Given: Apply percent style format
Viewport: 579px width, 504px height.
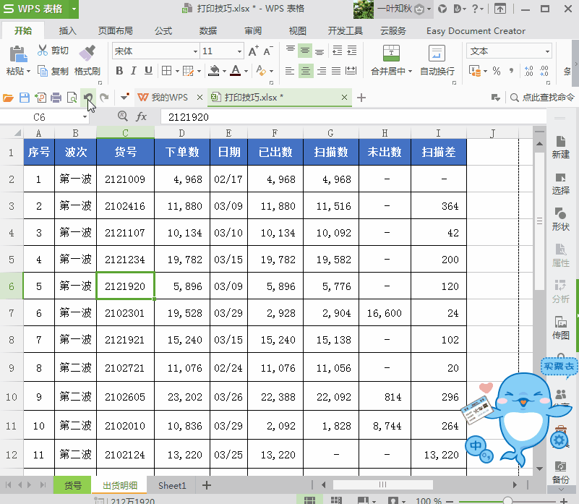Looking at the screenshot, I should 497,71.
